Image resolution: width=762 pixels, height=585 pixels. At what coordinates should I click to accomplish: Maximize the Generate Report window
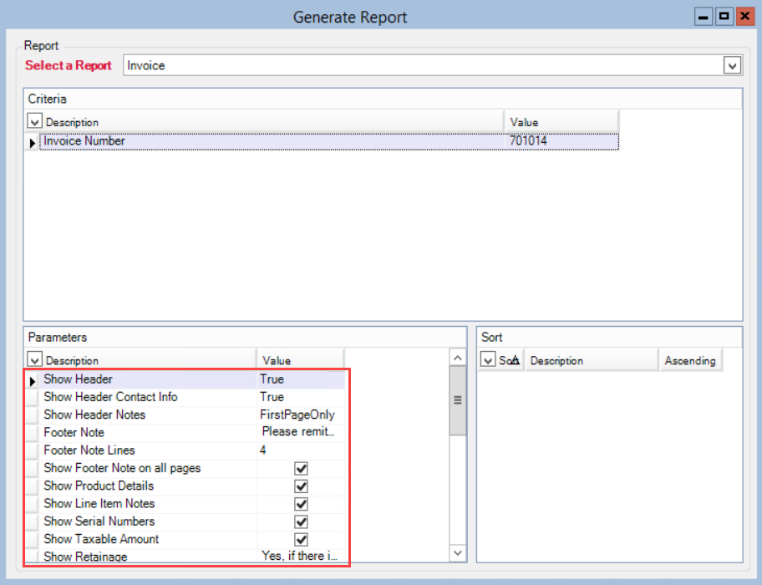click(724, 17)
